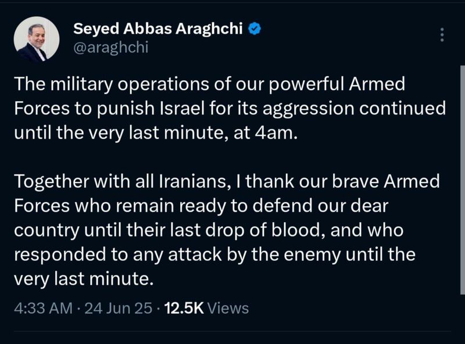Open the @araghchi handle link
Viewport: 465px width, 344px height.
(x=110, y=48)
